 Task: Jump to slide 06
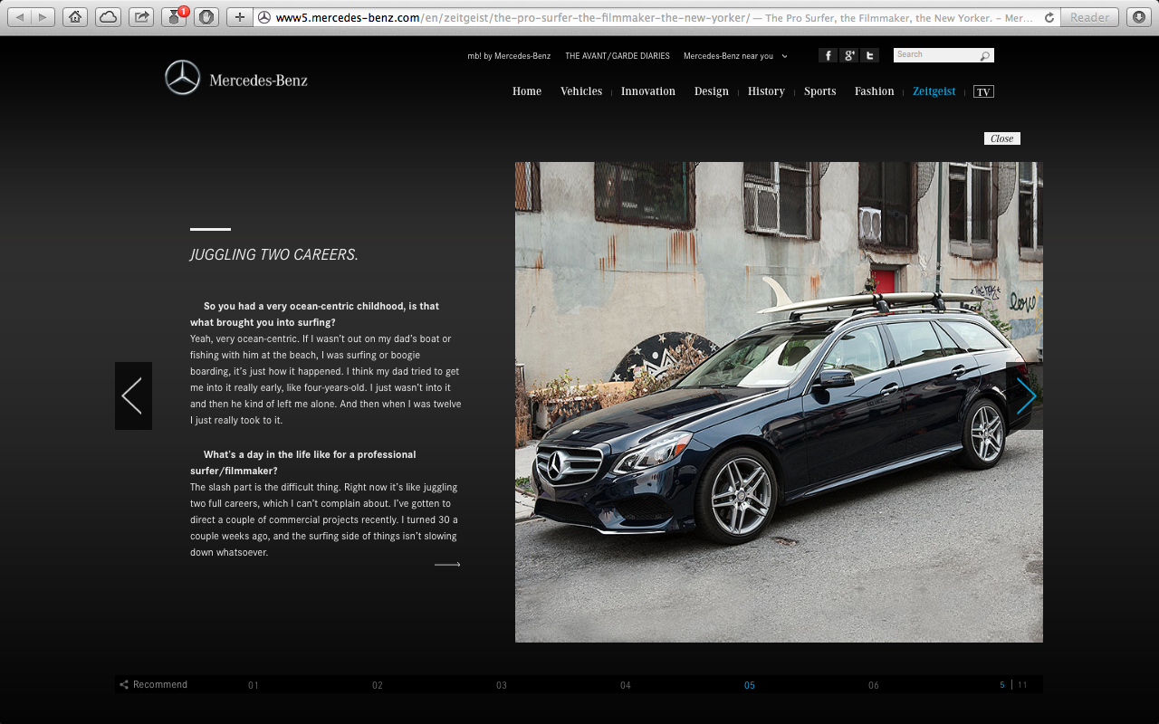874,685
